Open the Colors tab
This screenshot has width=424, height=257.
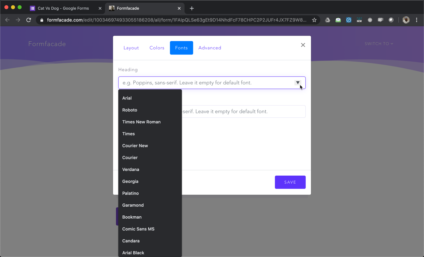pos(156,48)
